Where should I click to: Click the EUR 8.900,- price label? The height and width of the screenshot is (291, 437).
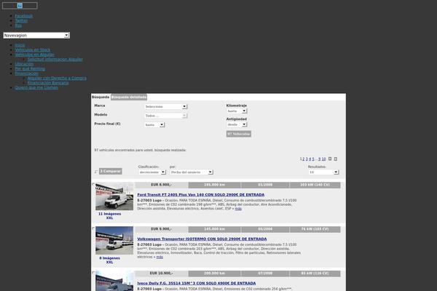tap(162, 185)
